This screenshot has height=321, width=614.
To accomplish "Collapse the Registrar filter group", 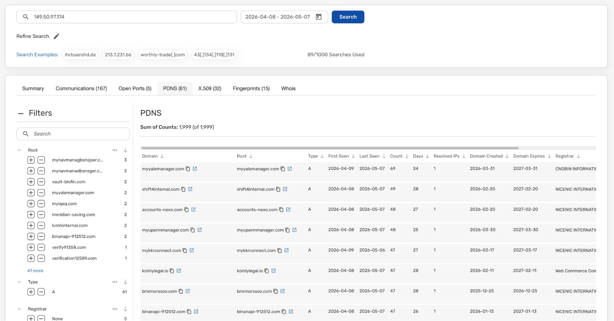I will (19, 309).
